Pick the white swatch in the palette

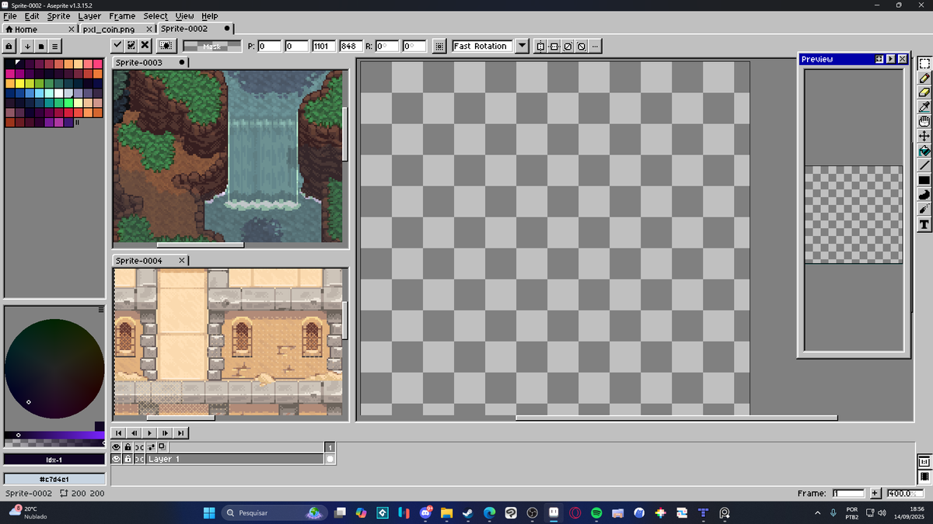click(58, 93)
